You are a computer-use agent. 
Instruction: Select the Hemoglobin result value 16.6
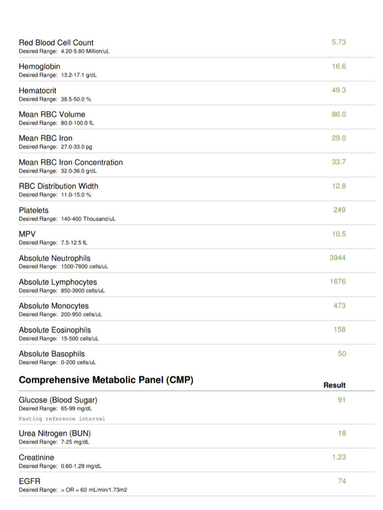click(339, 67)
